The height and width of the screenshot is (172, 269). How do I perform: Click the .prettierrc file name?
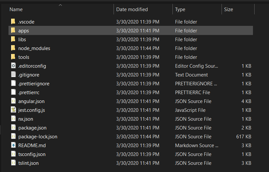[29, 92]
